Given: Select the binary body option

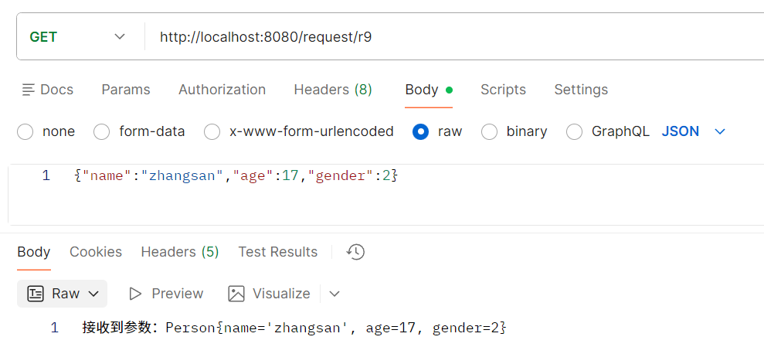Looking at the screenshot, I should (489, 132).
